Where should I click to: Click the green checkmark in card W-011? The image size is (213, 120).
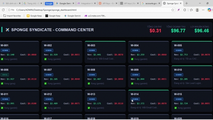point(2,108)
